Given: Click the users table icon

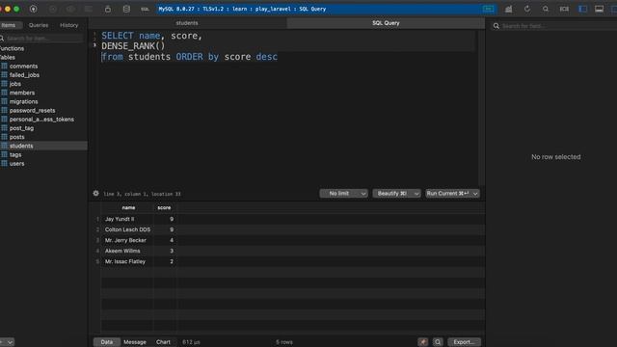Looking at the screenshot, I should [x=4, y=163].
